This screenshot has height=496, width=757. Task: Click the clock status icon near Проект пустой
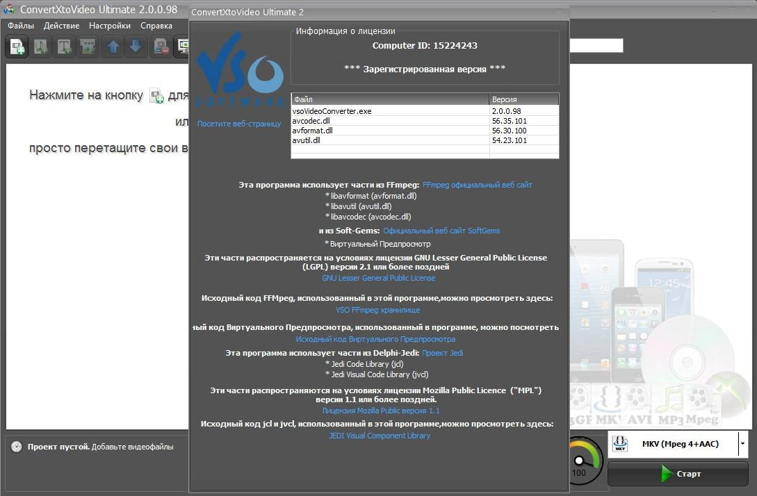[17, 447]
